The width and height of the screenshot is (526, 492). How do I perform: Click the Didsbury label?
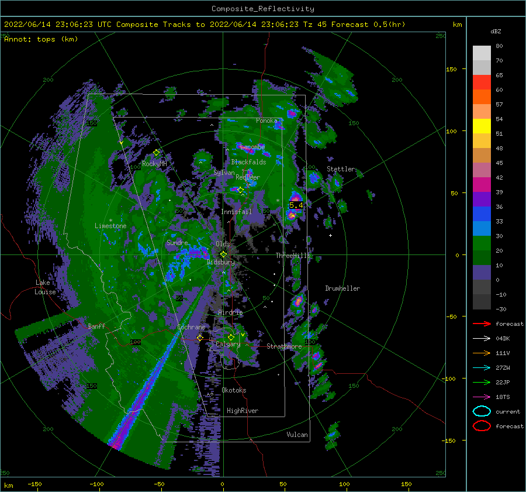click(x=221, y=262)
